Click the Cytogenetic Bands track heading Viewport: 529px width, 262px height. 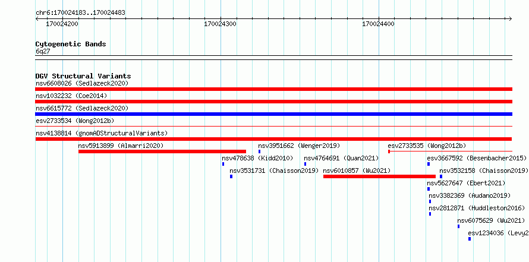pyautogui.click(x=71, y=44)
